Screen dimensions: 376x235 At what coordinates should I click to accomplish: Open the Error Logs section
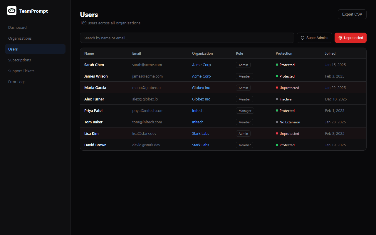point(17,82)
